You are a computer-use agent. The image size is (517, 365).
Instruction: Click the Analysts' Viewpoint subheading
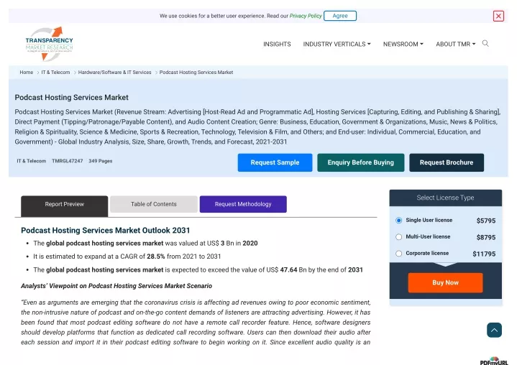116,286
